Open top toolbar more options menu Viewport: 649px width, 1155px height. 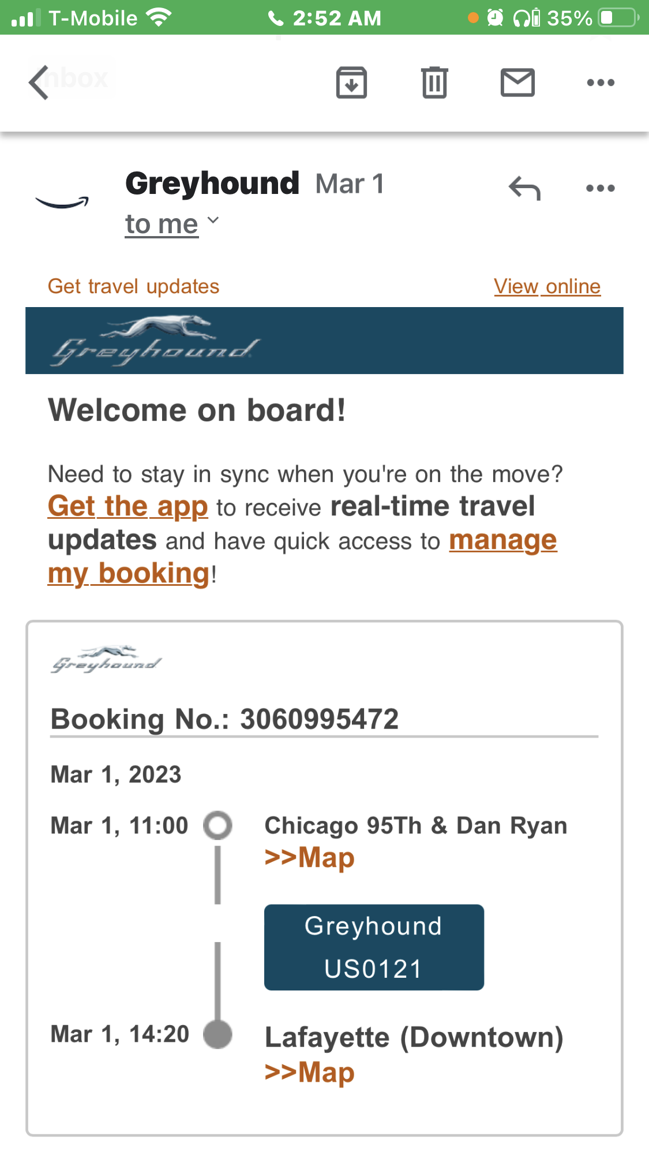[601, 83]
